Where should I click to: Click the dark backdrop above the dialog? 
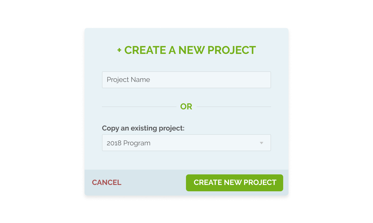tap(186, 13)
